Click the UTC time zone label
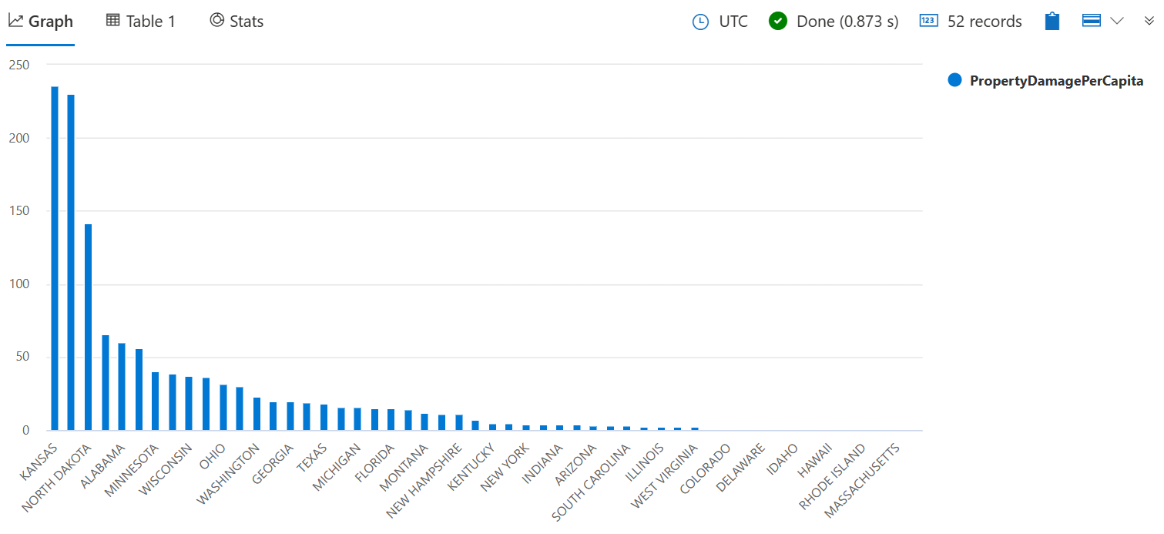This screenshot has height=534, width=1164. (x=733, y=22)
